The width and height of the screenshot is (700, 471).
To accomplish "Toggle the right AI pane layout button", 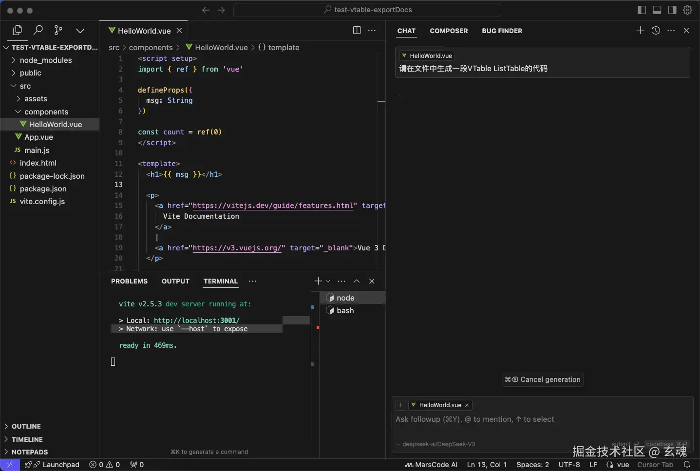I will point(672,10).
